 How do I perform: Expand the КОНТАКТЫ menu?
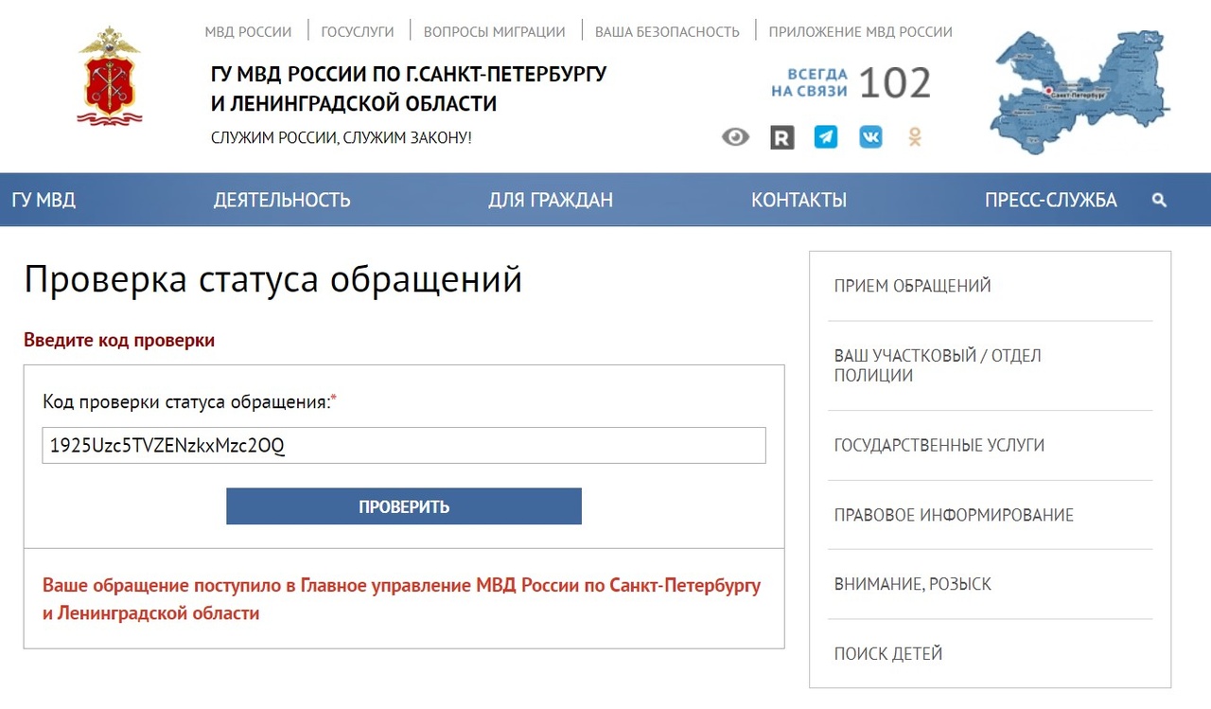click(799, 200)
